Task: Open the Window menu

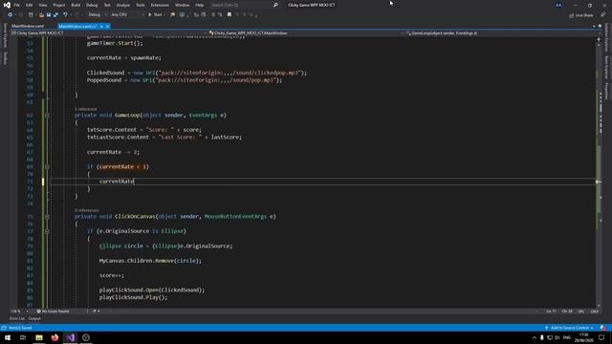Action: coord(182,5)
